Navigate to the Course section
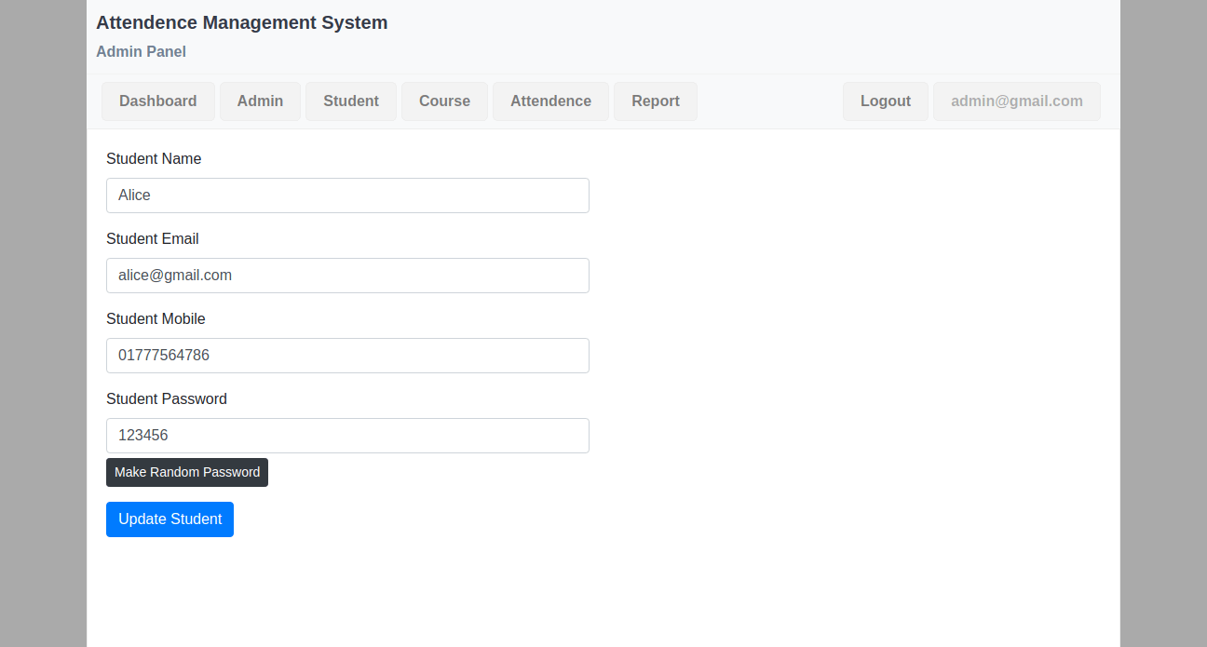 444,101
